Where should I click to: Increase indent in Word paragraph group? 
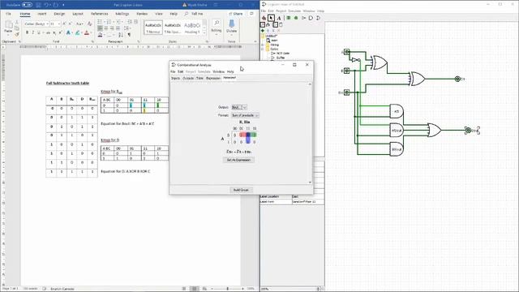click(x=135, y=22)
